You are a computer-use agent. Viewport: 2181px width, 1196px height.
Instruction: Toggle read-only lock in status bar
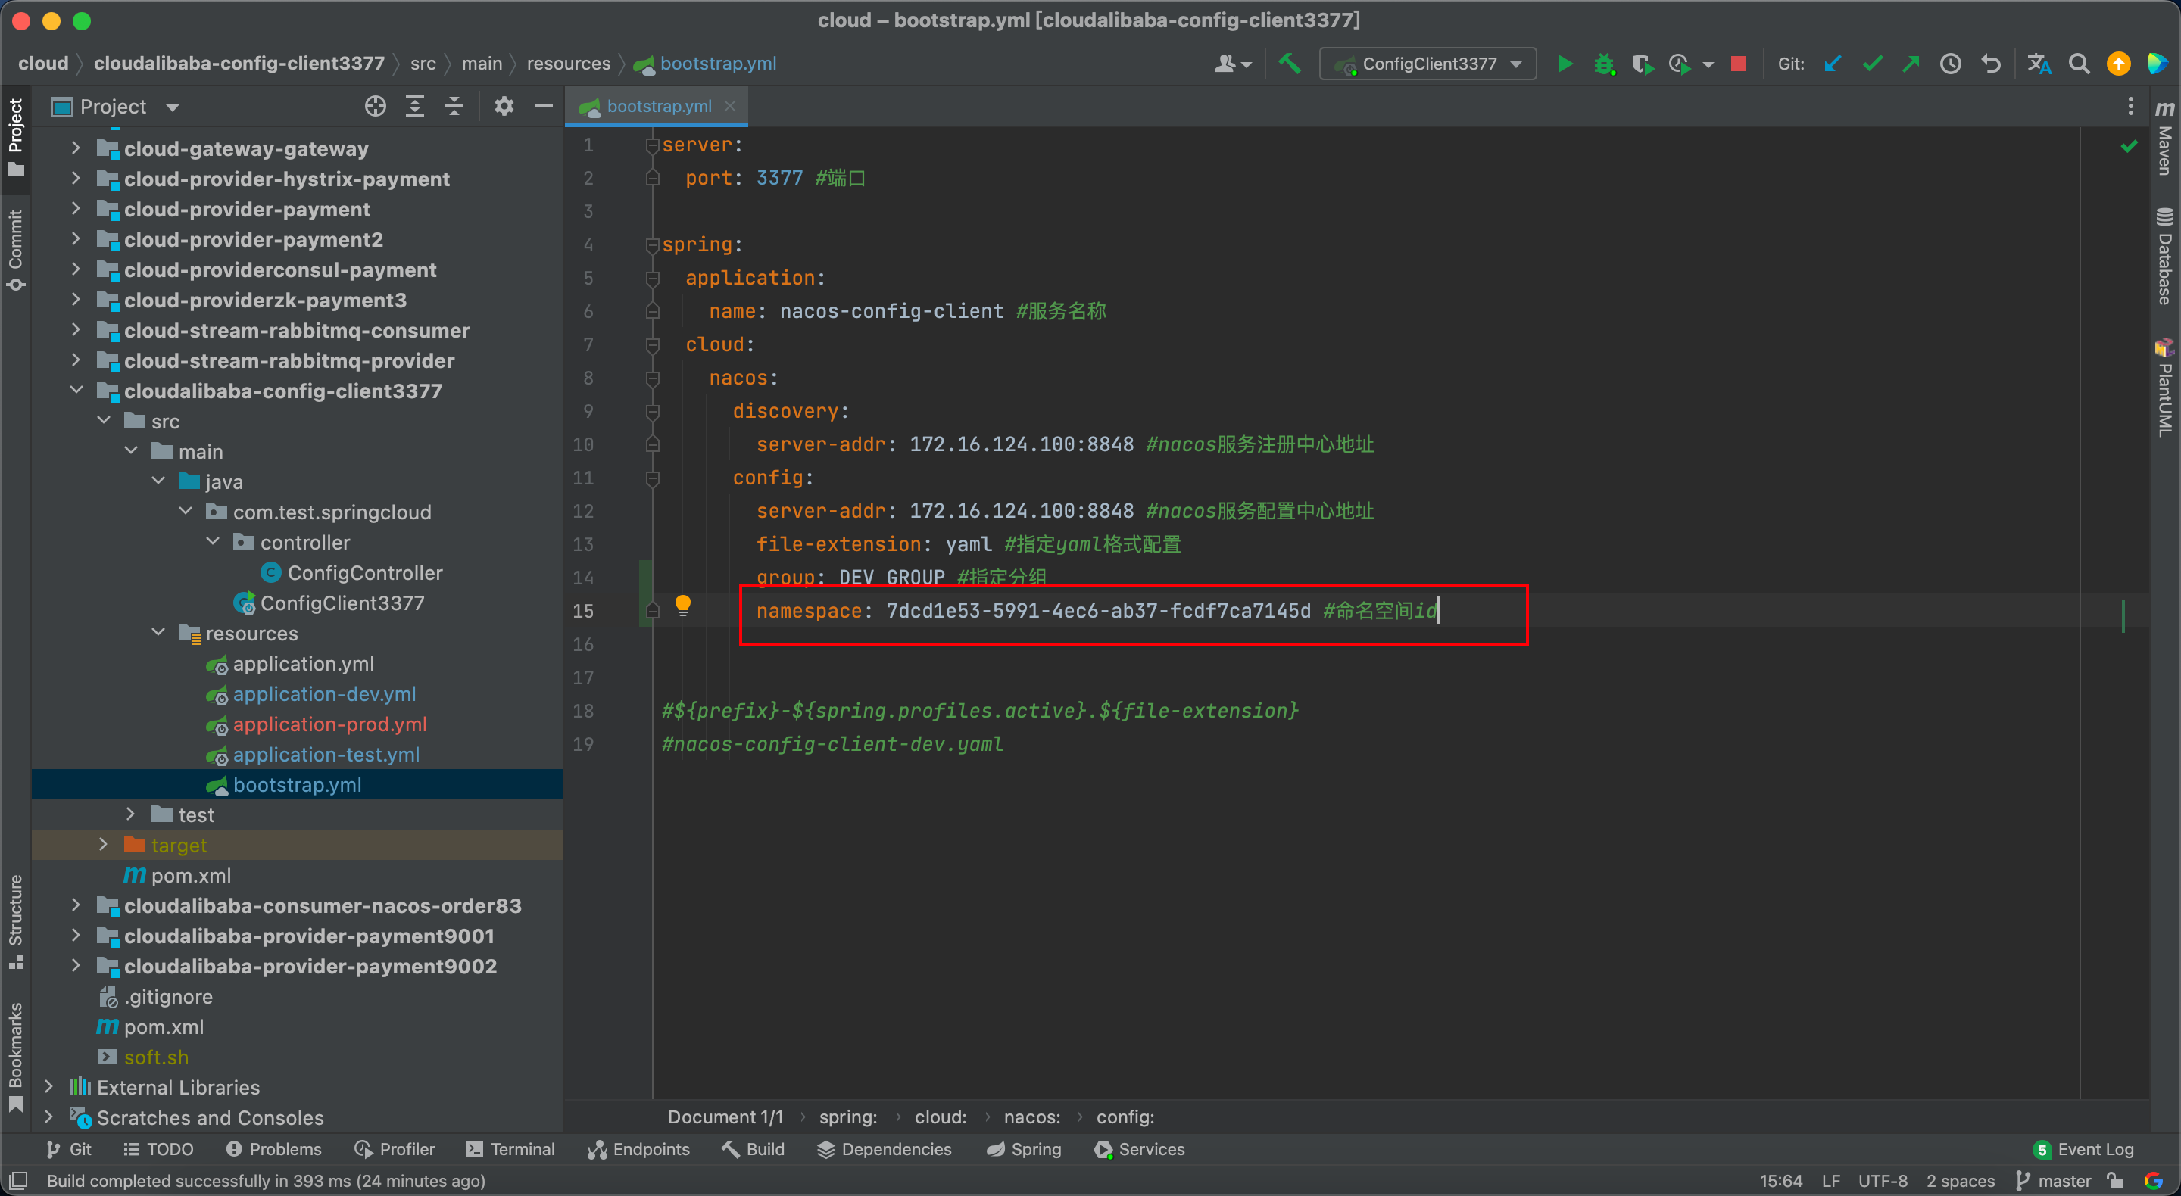pos(2116,1180)
